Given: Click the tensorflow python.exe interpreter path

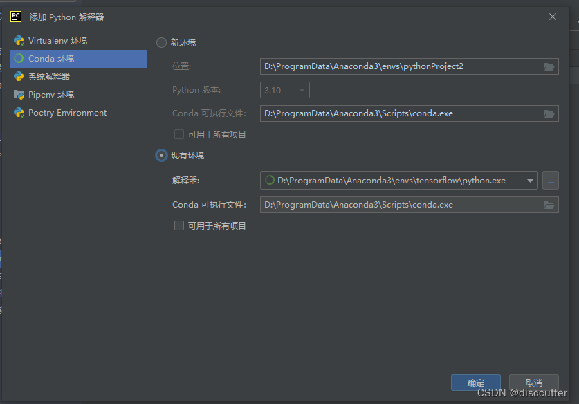Looking at the screenshot, I should coord(392,181).
